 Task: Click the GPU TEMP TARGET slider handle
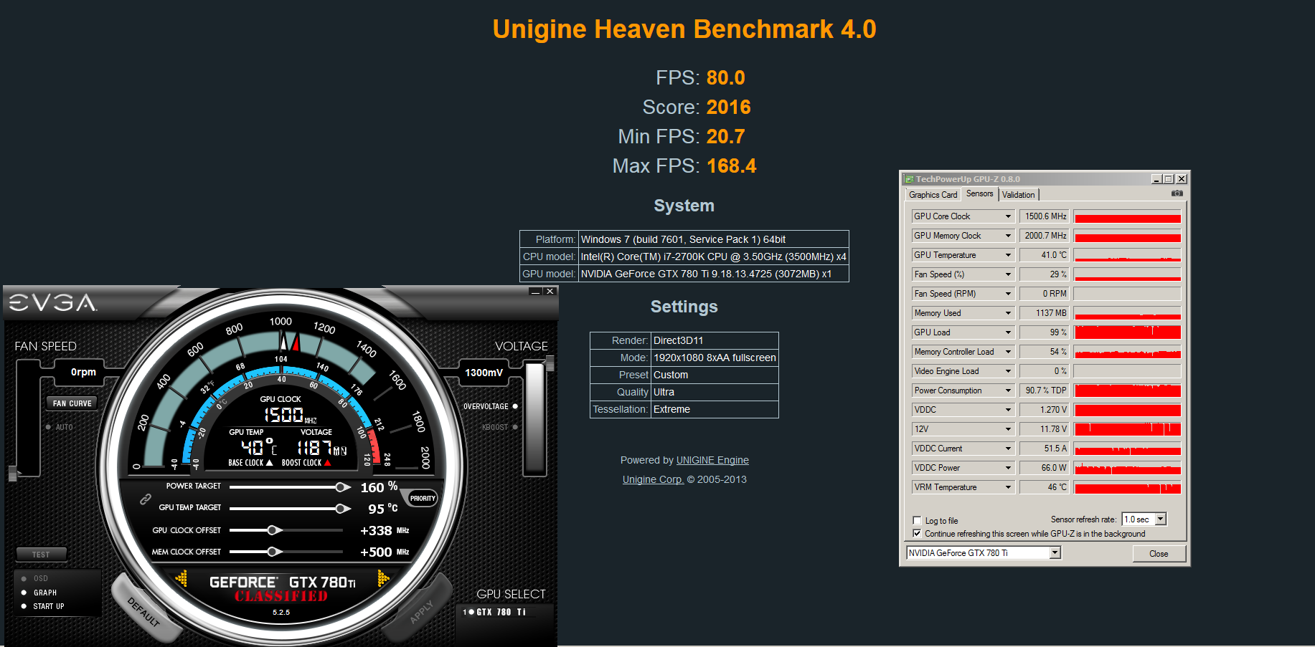tap(343, 509)
